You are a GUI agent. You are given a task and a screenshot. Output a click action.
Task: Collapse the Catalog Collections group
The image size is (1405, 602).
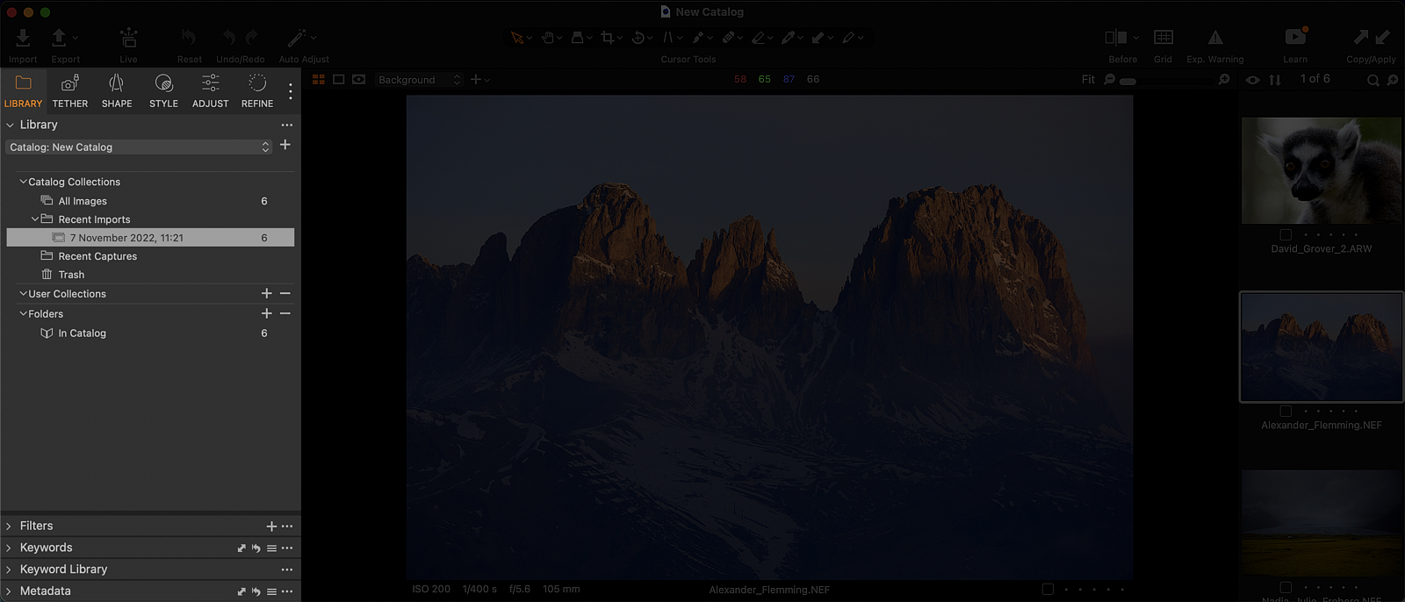coord(23,182)
